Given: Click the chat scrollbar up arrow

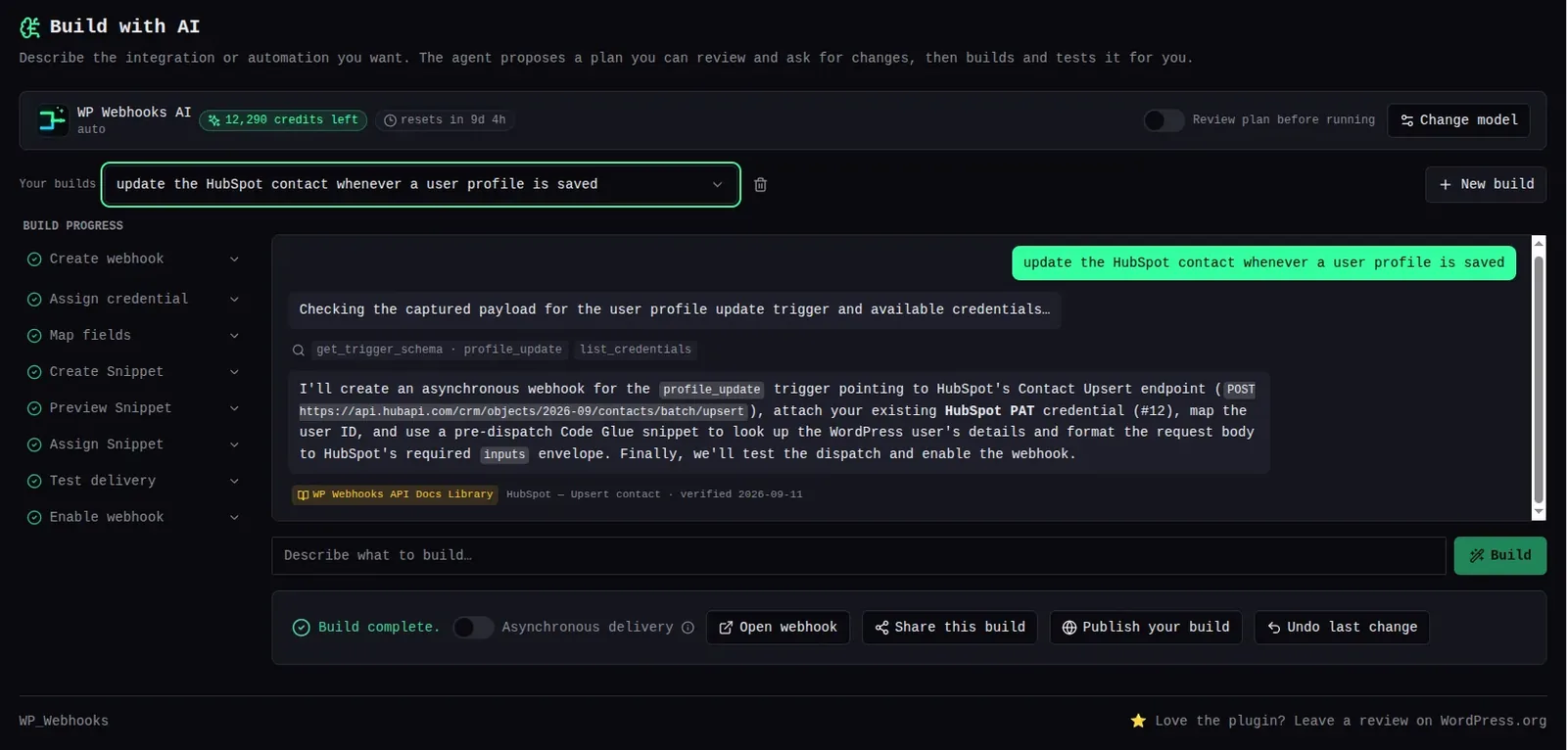Looking at the screenshot, I should tap(1539, 243).
